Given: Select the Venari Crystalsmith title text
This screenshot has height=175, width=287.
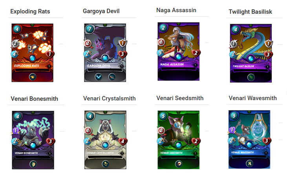Looking at the screenshot, I should click(109, 98).
